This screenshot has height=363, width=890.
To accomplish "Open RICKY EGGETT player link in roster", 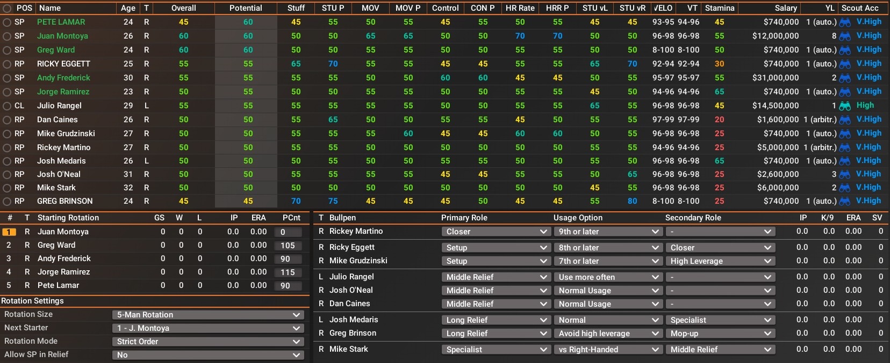I will tap(63, 64).
